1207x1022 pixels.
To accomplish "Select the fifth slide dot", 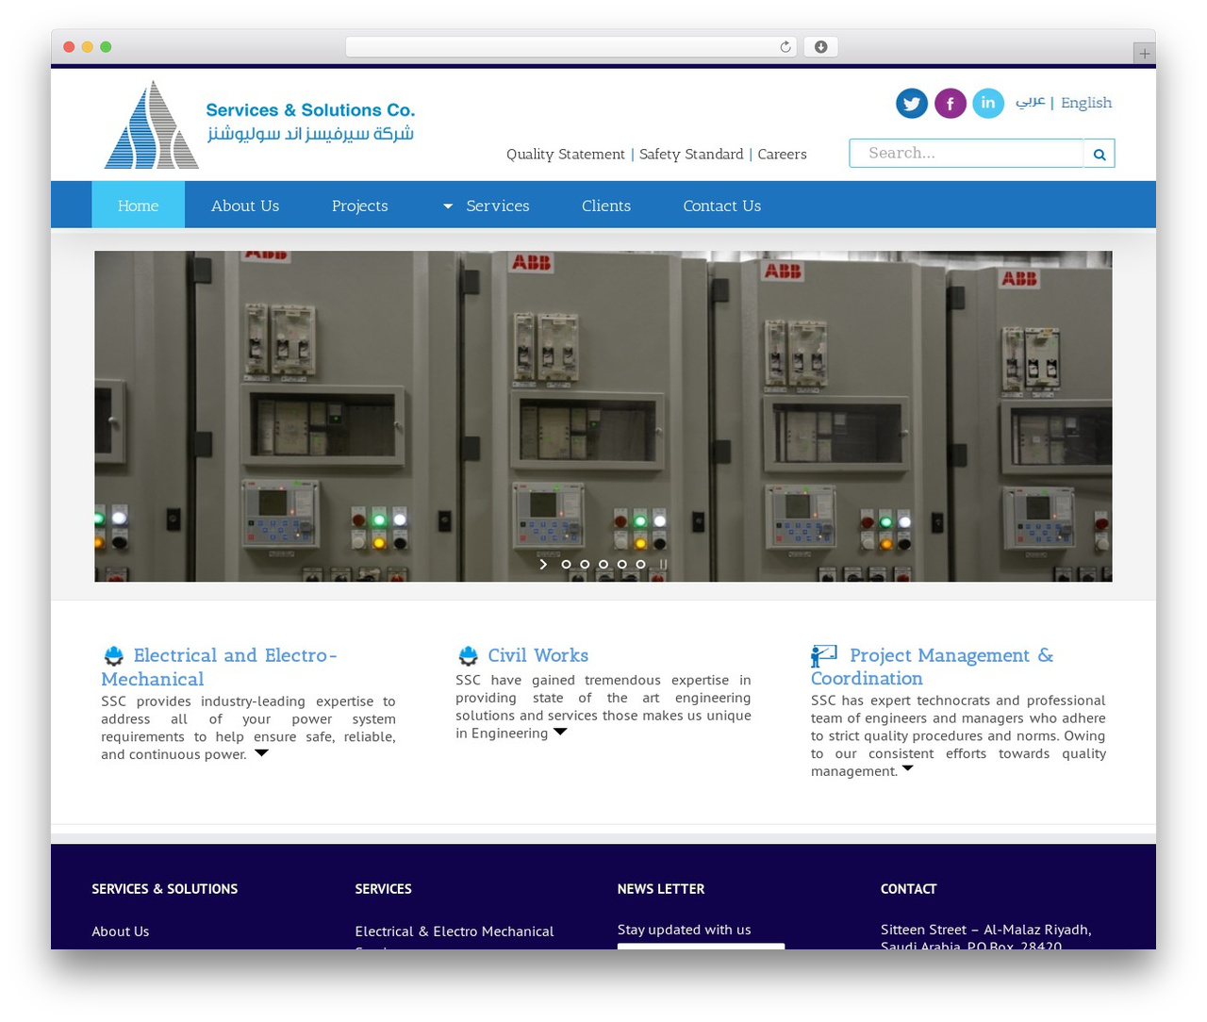I will coord(640,565).
